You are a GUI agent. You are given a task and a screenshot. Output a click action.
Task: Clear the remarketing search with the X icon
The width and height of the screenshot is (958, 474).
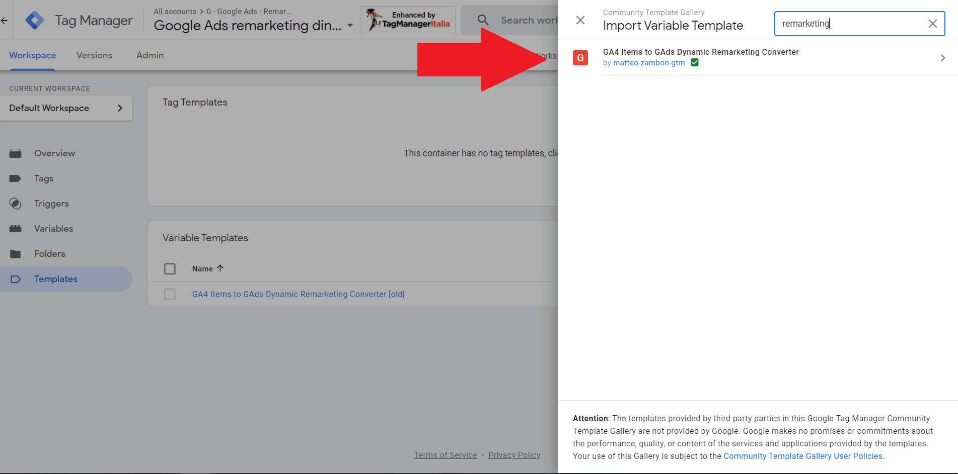932,24
